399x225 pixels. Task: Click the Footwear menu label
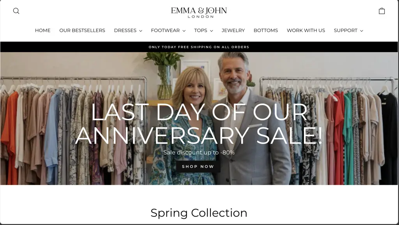pos(165,30)
